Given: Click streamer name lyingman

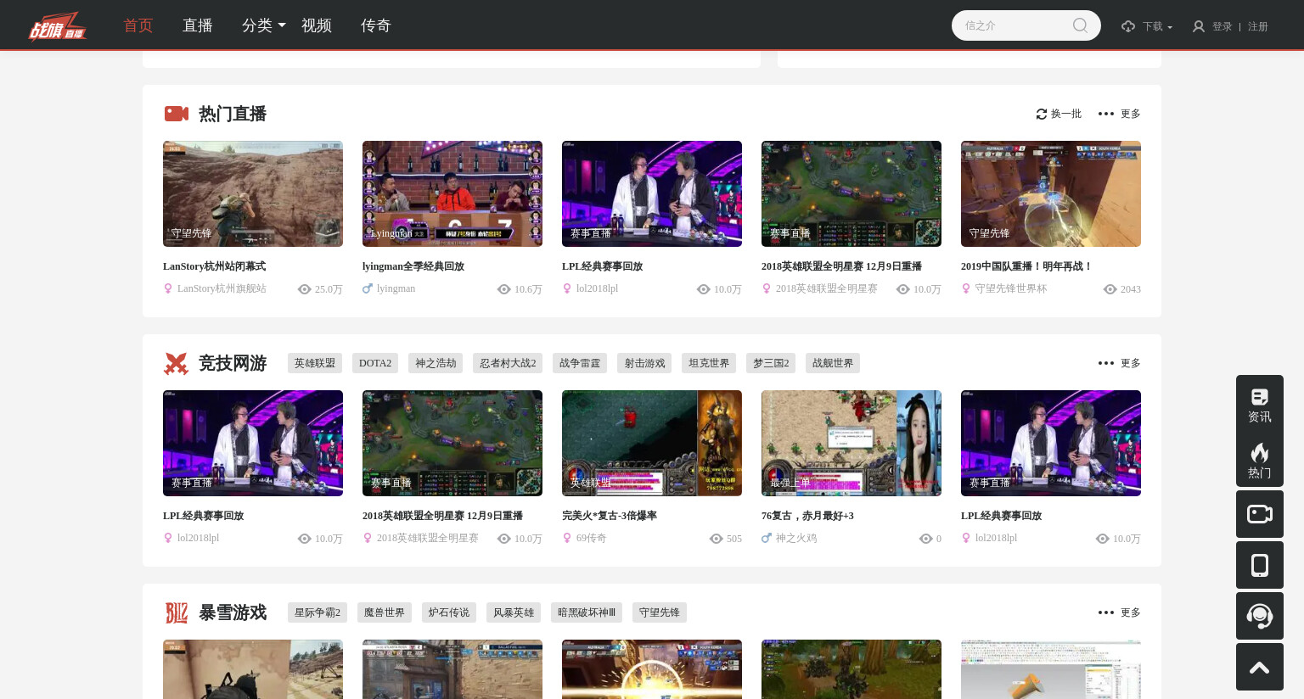Looking at the screenshot, I should point(396,288).
